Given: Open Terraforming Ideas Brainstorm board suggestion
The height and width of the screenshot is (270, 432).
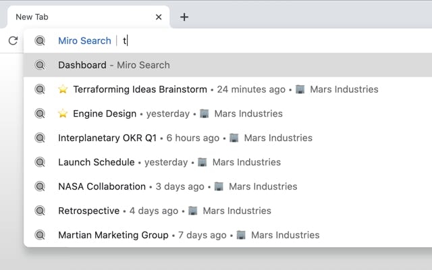Looking at the screenshot, I should pyautogui.click(x=227, y=89).
